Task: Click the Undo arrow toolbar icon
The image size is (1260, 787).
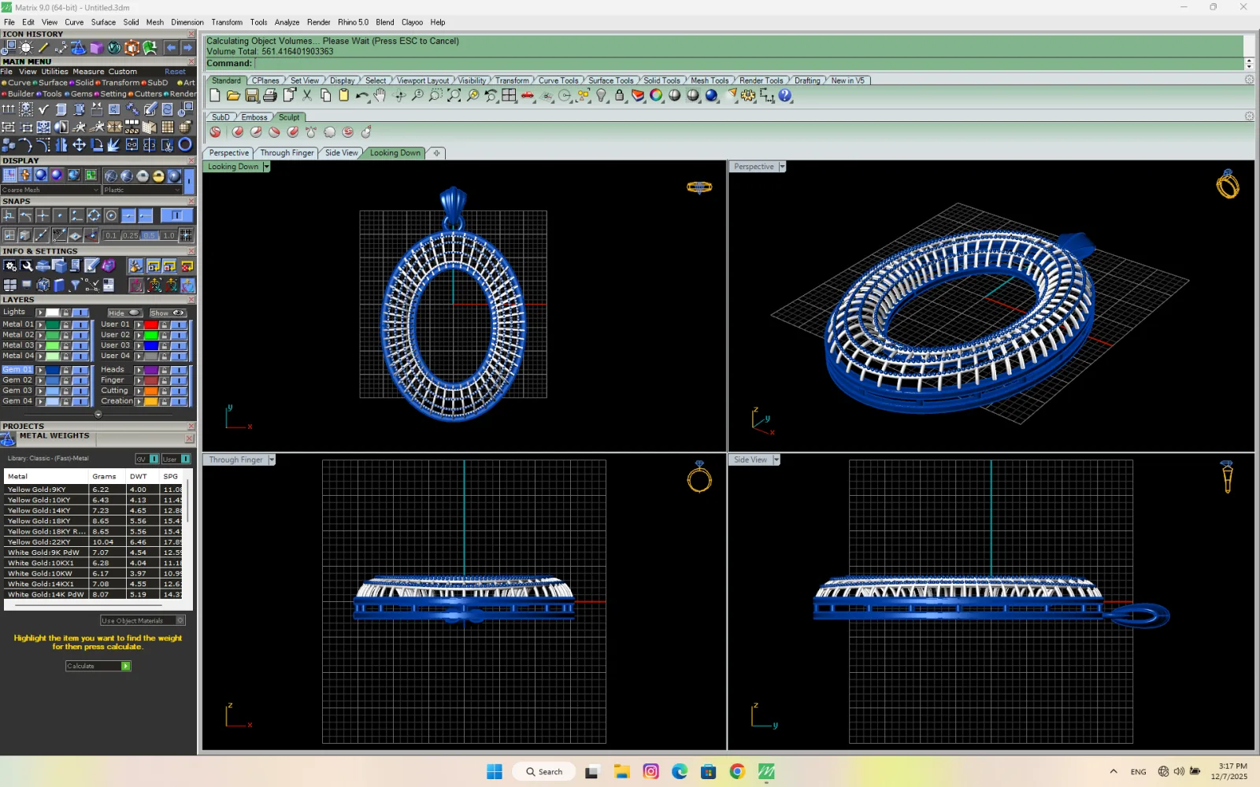Action: click(x=362, y=95)
